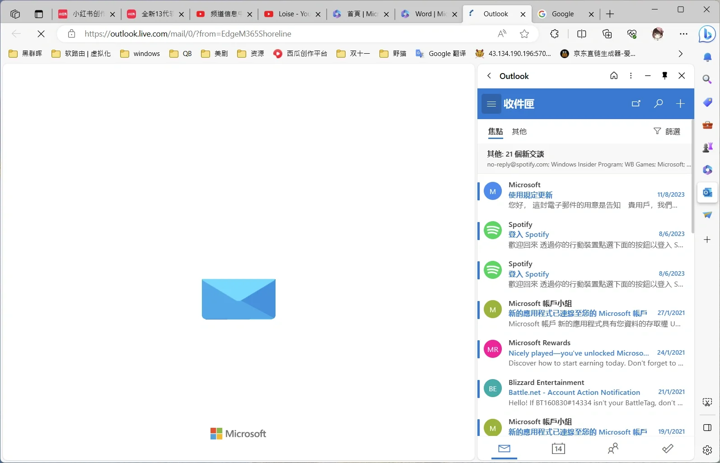
Task: Open filter 篩選 options
Action: point(667,131)
